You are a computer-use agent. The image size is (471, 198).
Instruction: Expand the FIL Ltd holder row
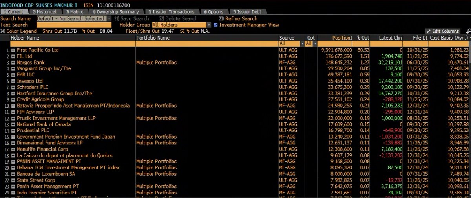13,56
